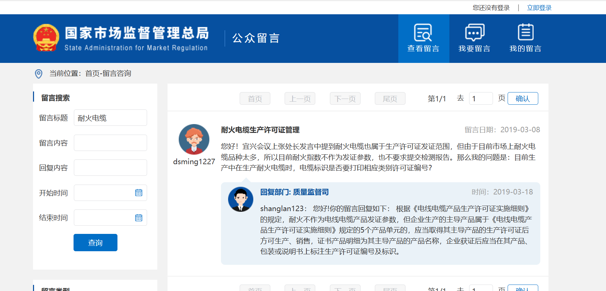
Task: Jump to 尾页 last page button
Action: coord(390,99)
